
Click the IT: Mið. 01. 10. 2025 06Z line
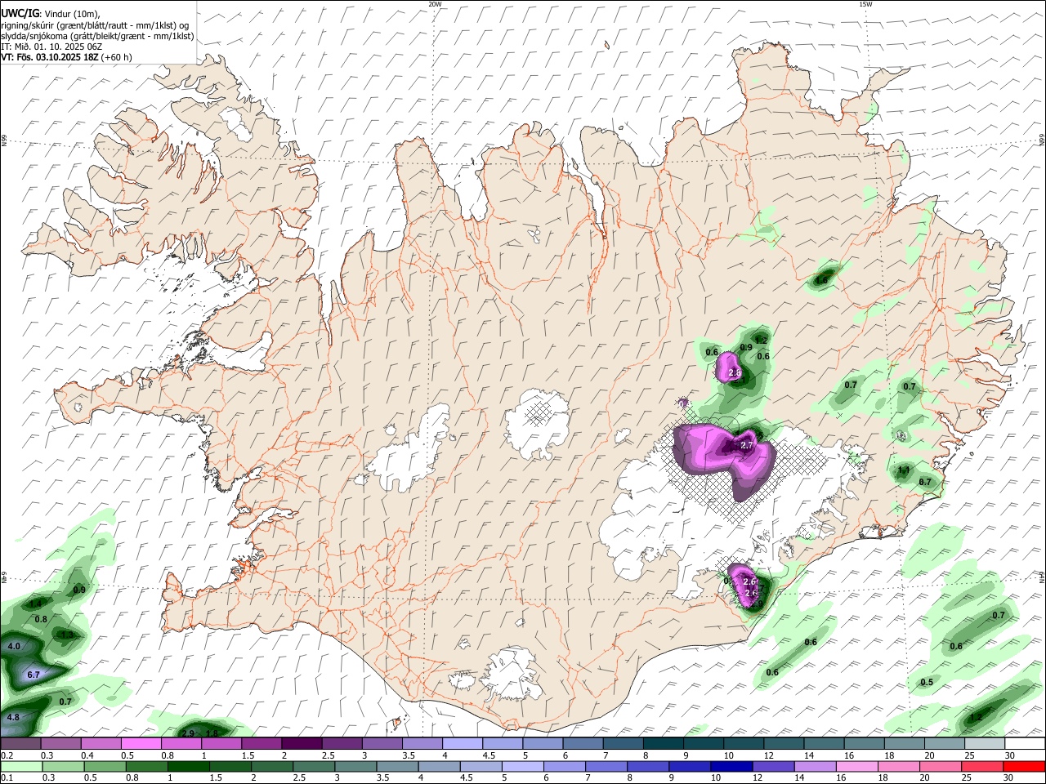(x=51, y=47)
